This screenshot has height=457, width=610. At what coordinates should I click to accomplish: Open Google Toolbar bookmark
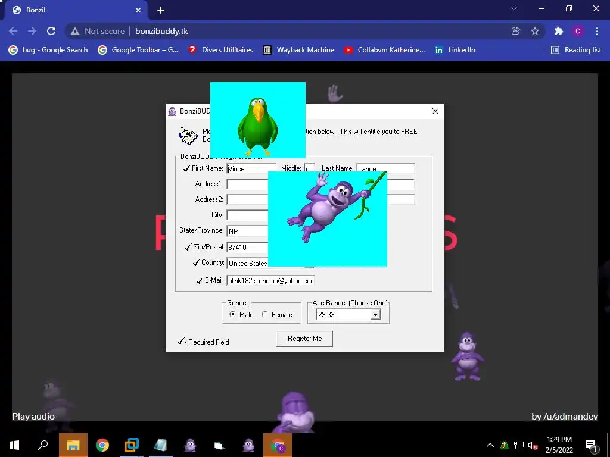pos(138,50)
